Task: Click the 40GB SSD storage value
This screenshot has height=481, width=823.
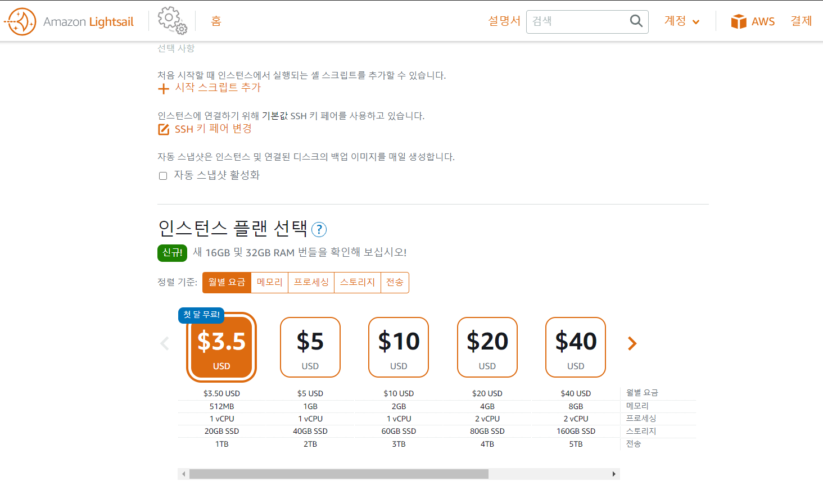Action: point(310,432)
